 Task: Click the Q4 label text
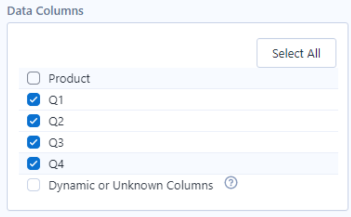56,164
